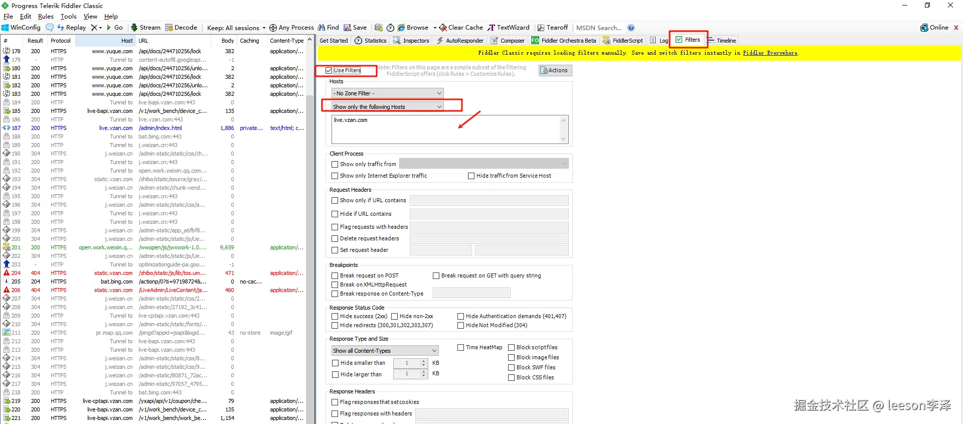The height and width of the screenshot is (424, 963).
Task: Click the camera screenshot icon
Action: (x=379, y=28)
